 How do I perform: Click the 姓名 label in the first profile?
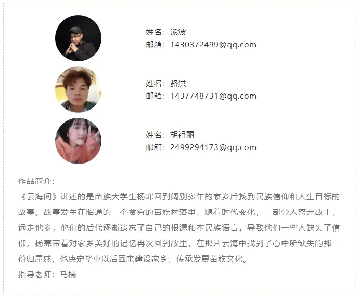[x=153, y=32]
